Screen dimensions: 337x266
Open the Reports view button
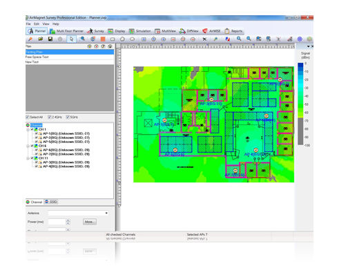tap(233, 31)
